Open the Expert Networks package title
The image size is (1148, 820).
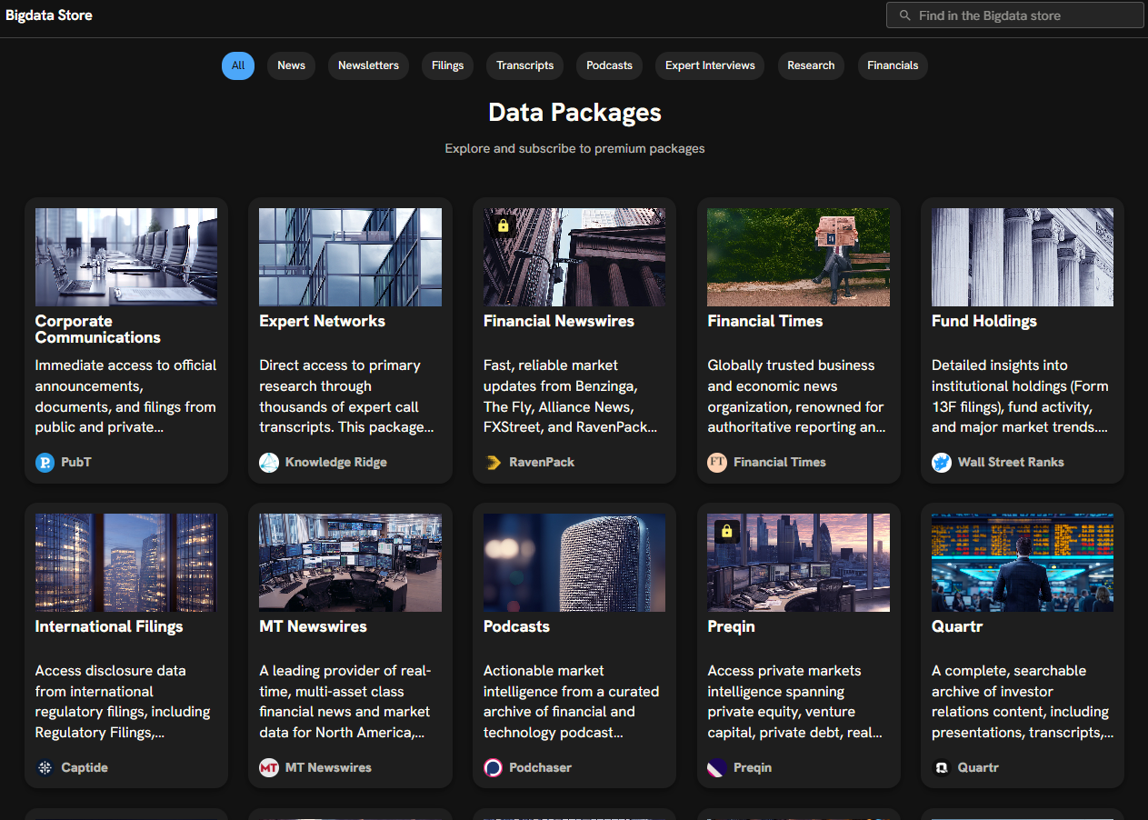tap(322, 321)
